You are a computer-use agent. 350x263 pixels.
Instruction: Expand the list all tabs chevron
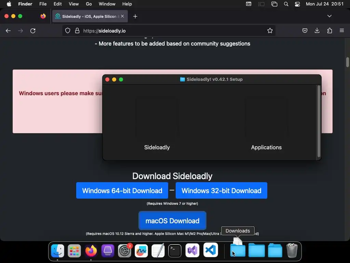click(x=329, y=16)
